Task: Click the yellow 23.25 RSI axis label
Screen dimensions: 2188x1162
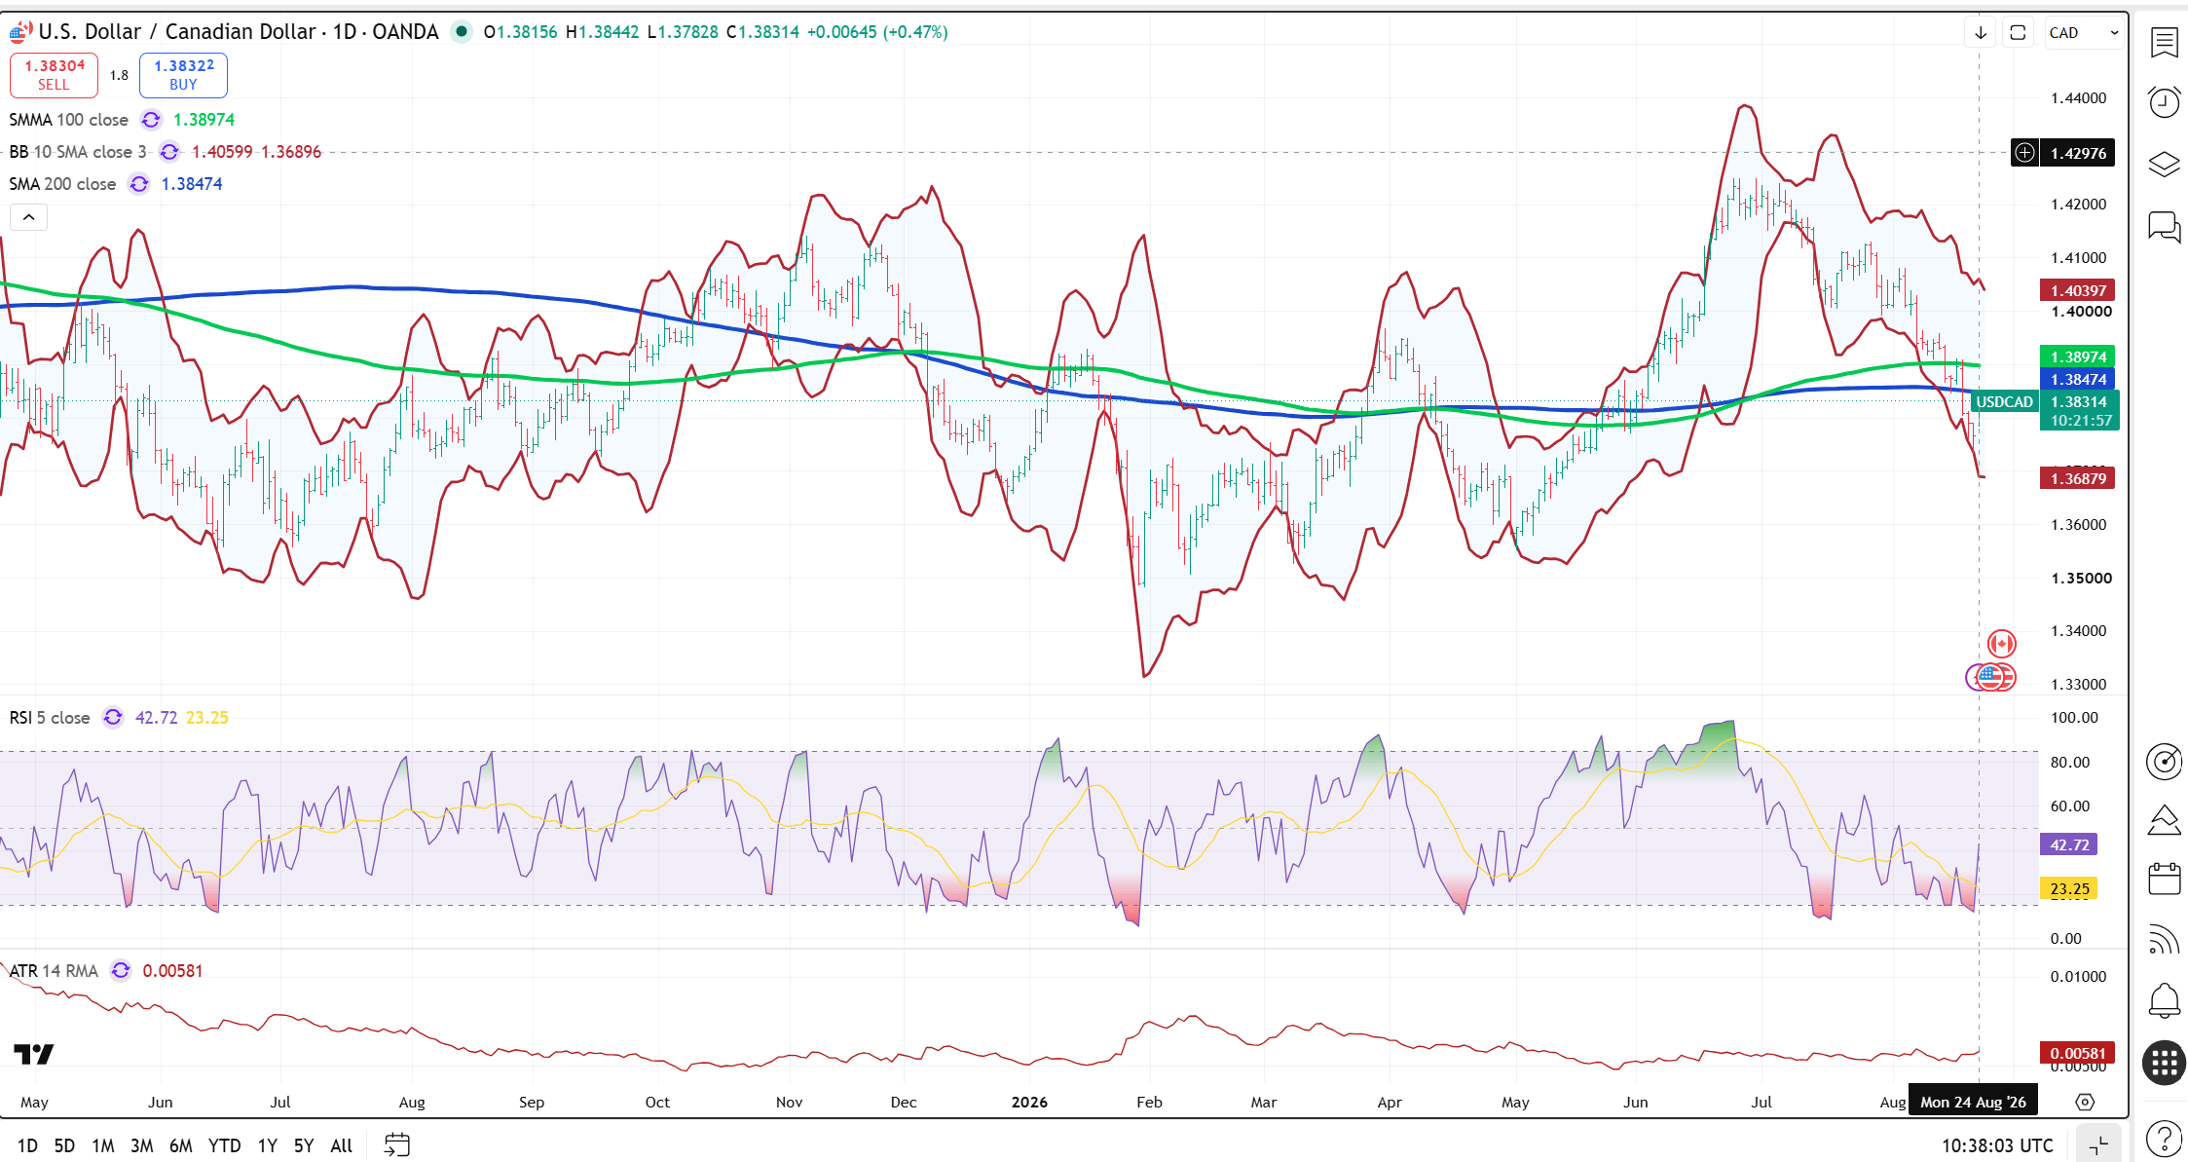Action: coord(2069,888)
